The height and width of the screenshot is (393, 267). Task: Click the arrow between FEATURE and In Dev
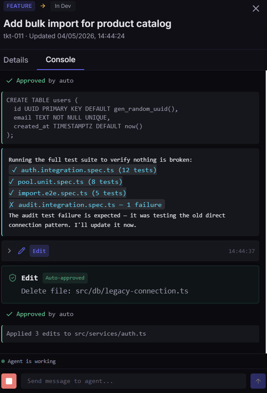tap(43, 6)
